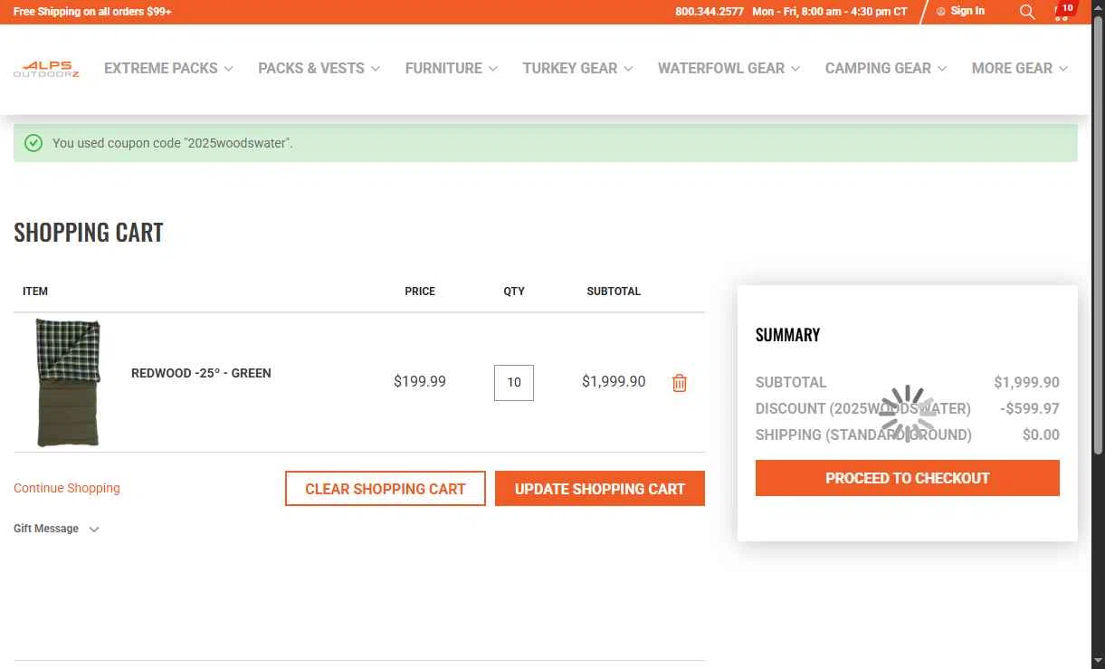Expand the Extreme Packs menu
1105x669 pixels.
168,68
